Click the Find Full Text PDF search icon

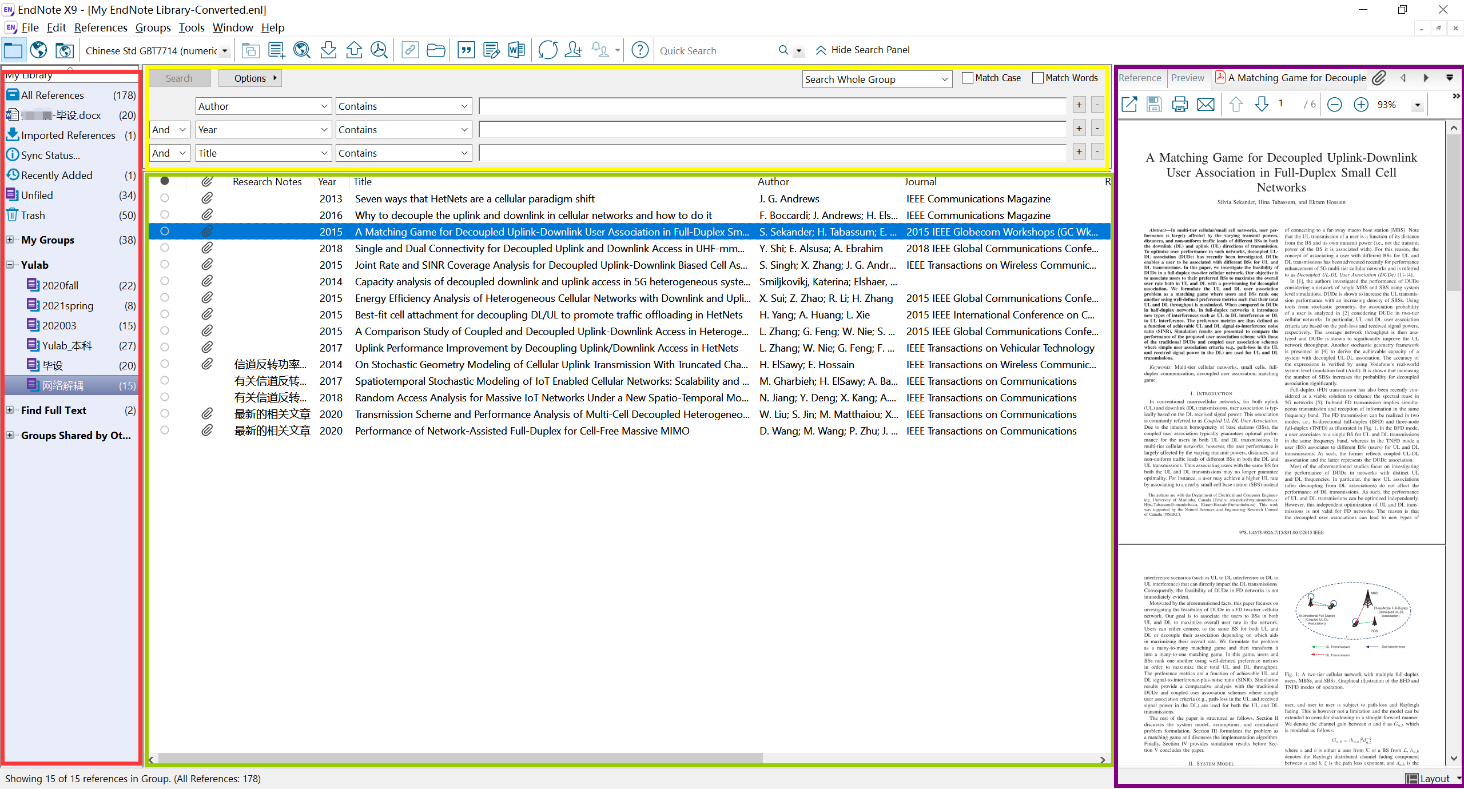[379, 50]
